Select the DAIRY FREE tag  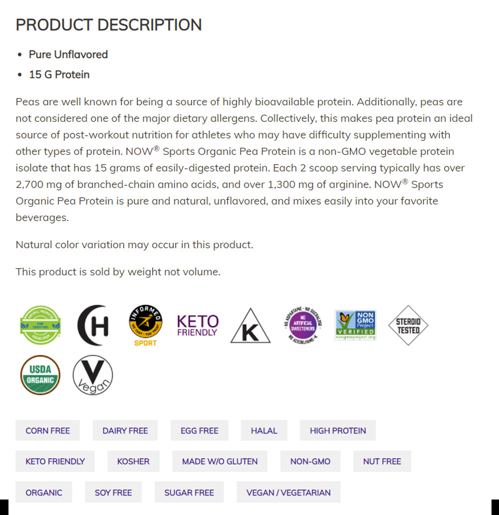click(125, 431)
